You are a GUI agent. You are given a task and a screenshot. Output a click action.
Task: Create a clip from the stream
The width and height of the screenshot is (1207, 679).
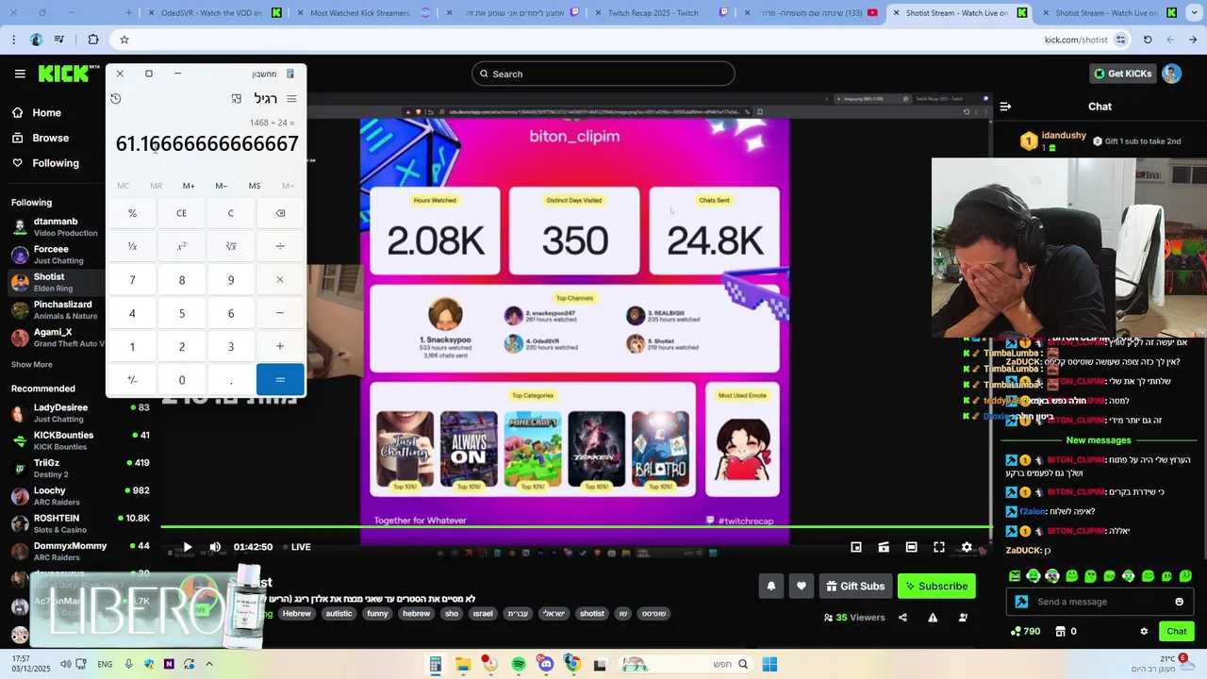click(884, 547)
